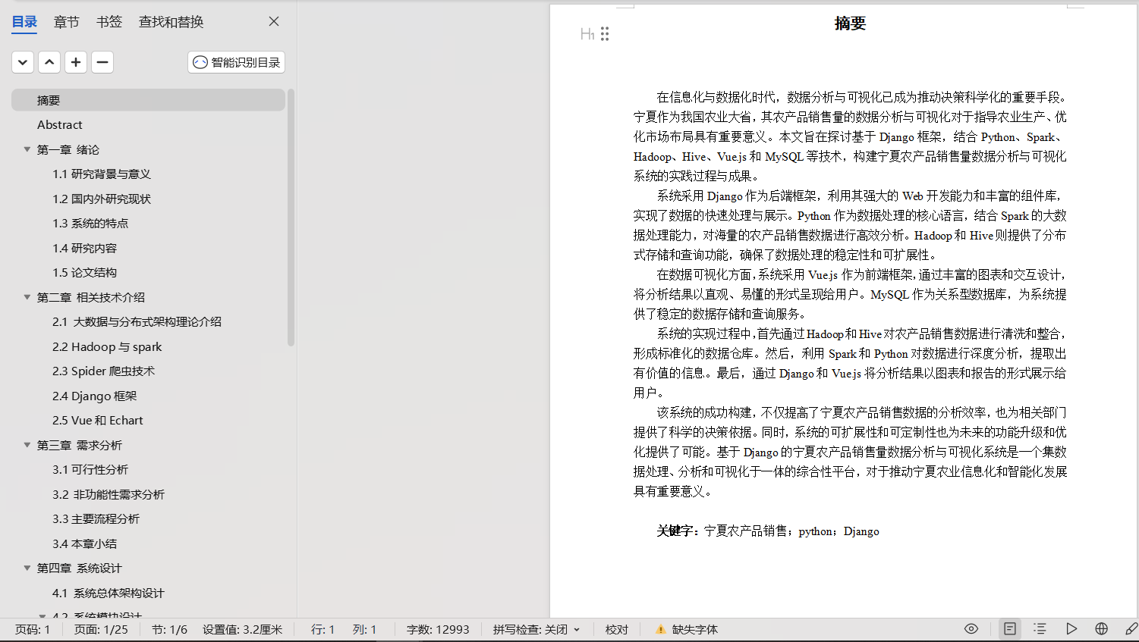Toggle eye protection mode icon
Viewport: 1139px width, 642px height.
(x=971, y=628)
